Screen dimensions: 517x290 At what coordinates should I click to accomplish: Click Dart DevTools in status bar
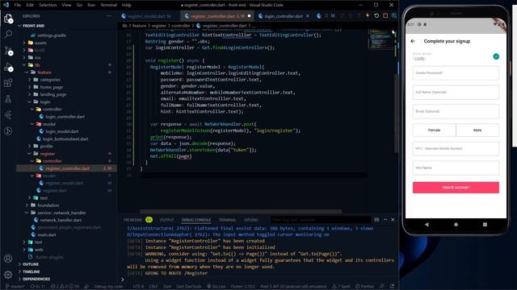188,287
